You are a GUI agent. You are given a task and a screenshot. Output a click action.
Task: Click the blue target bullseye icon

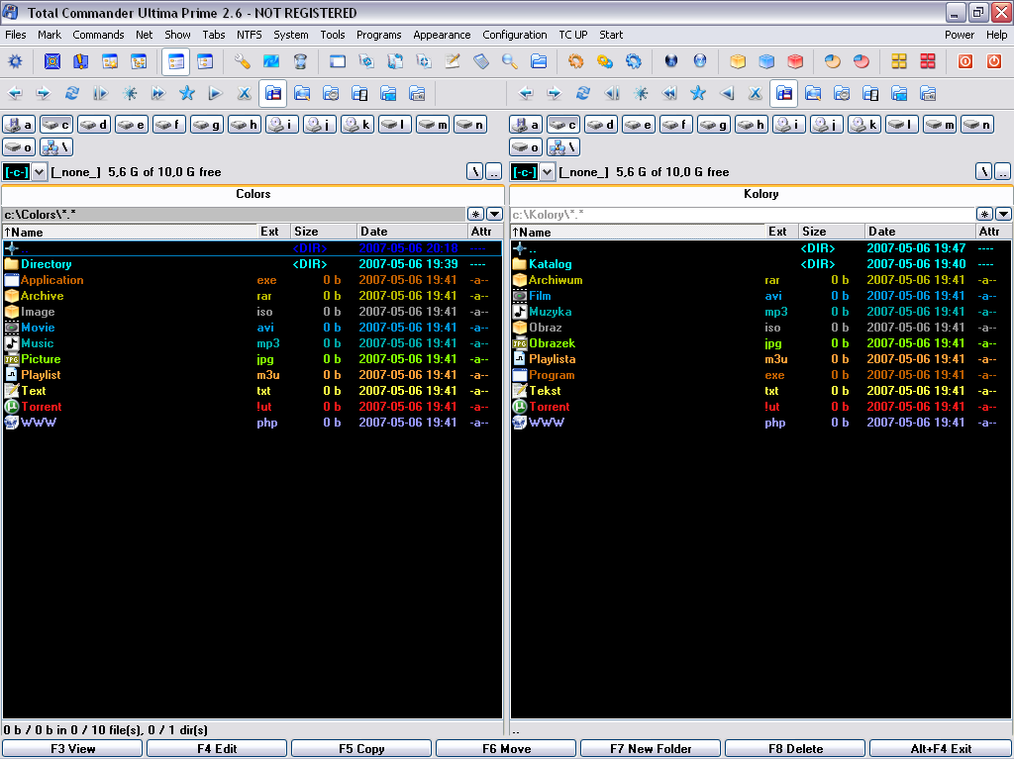52,61
